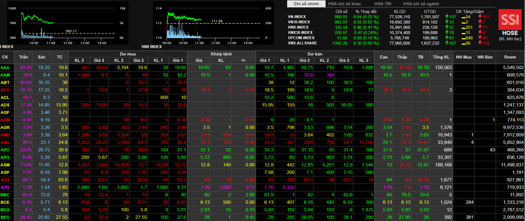This screenshot has width=525, height=221.
Task: Click the Room column header
Action: point(510,57)
